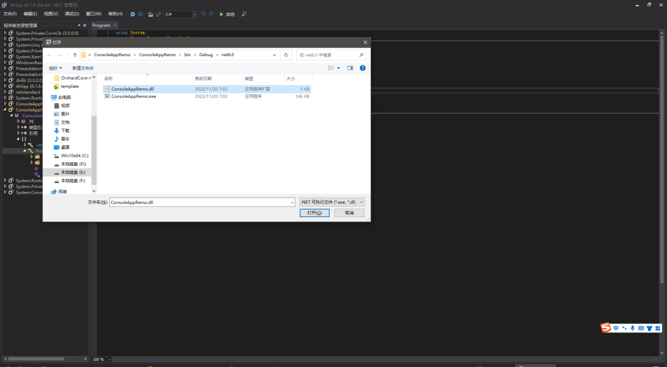Open the 调试(D) menu

tap(72, 14)
